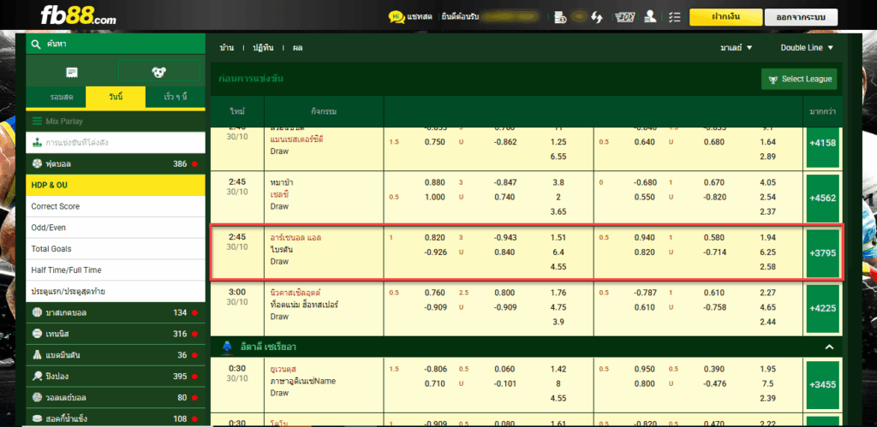Viewport: 877px width, 427px height.
Task: Click odds -0.943 over in Arsenal match
Action: point(505,238)
